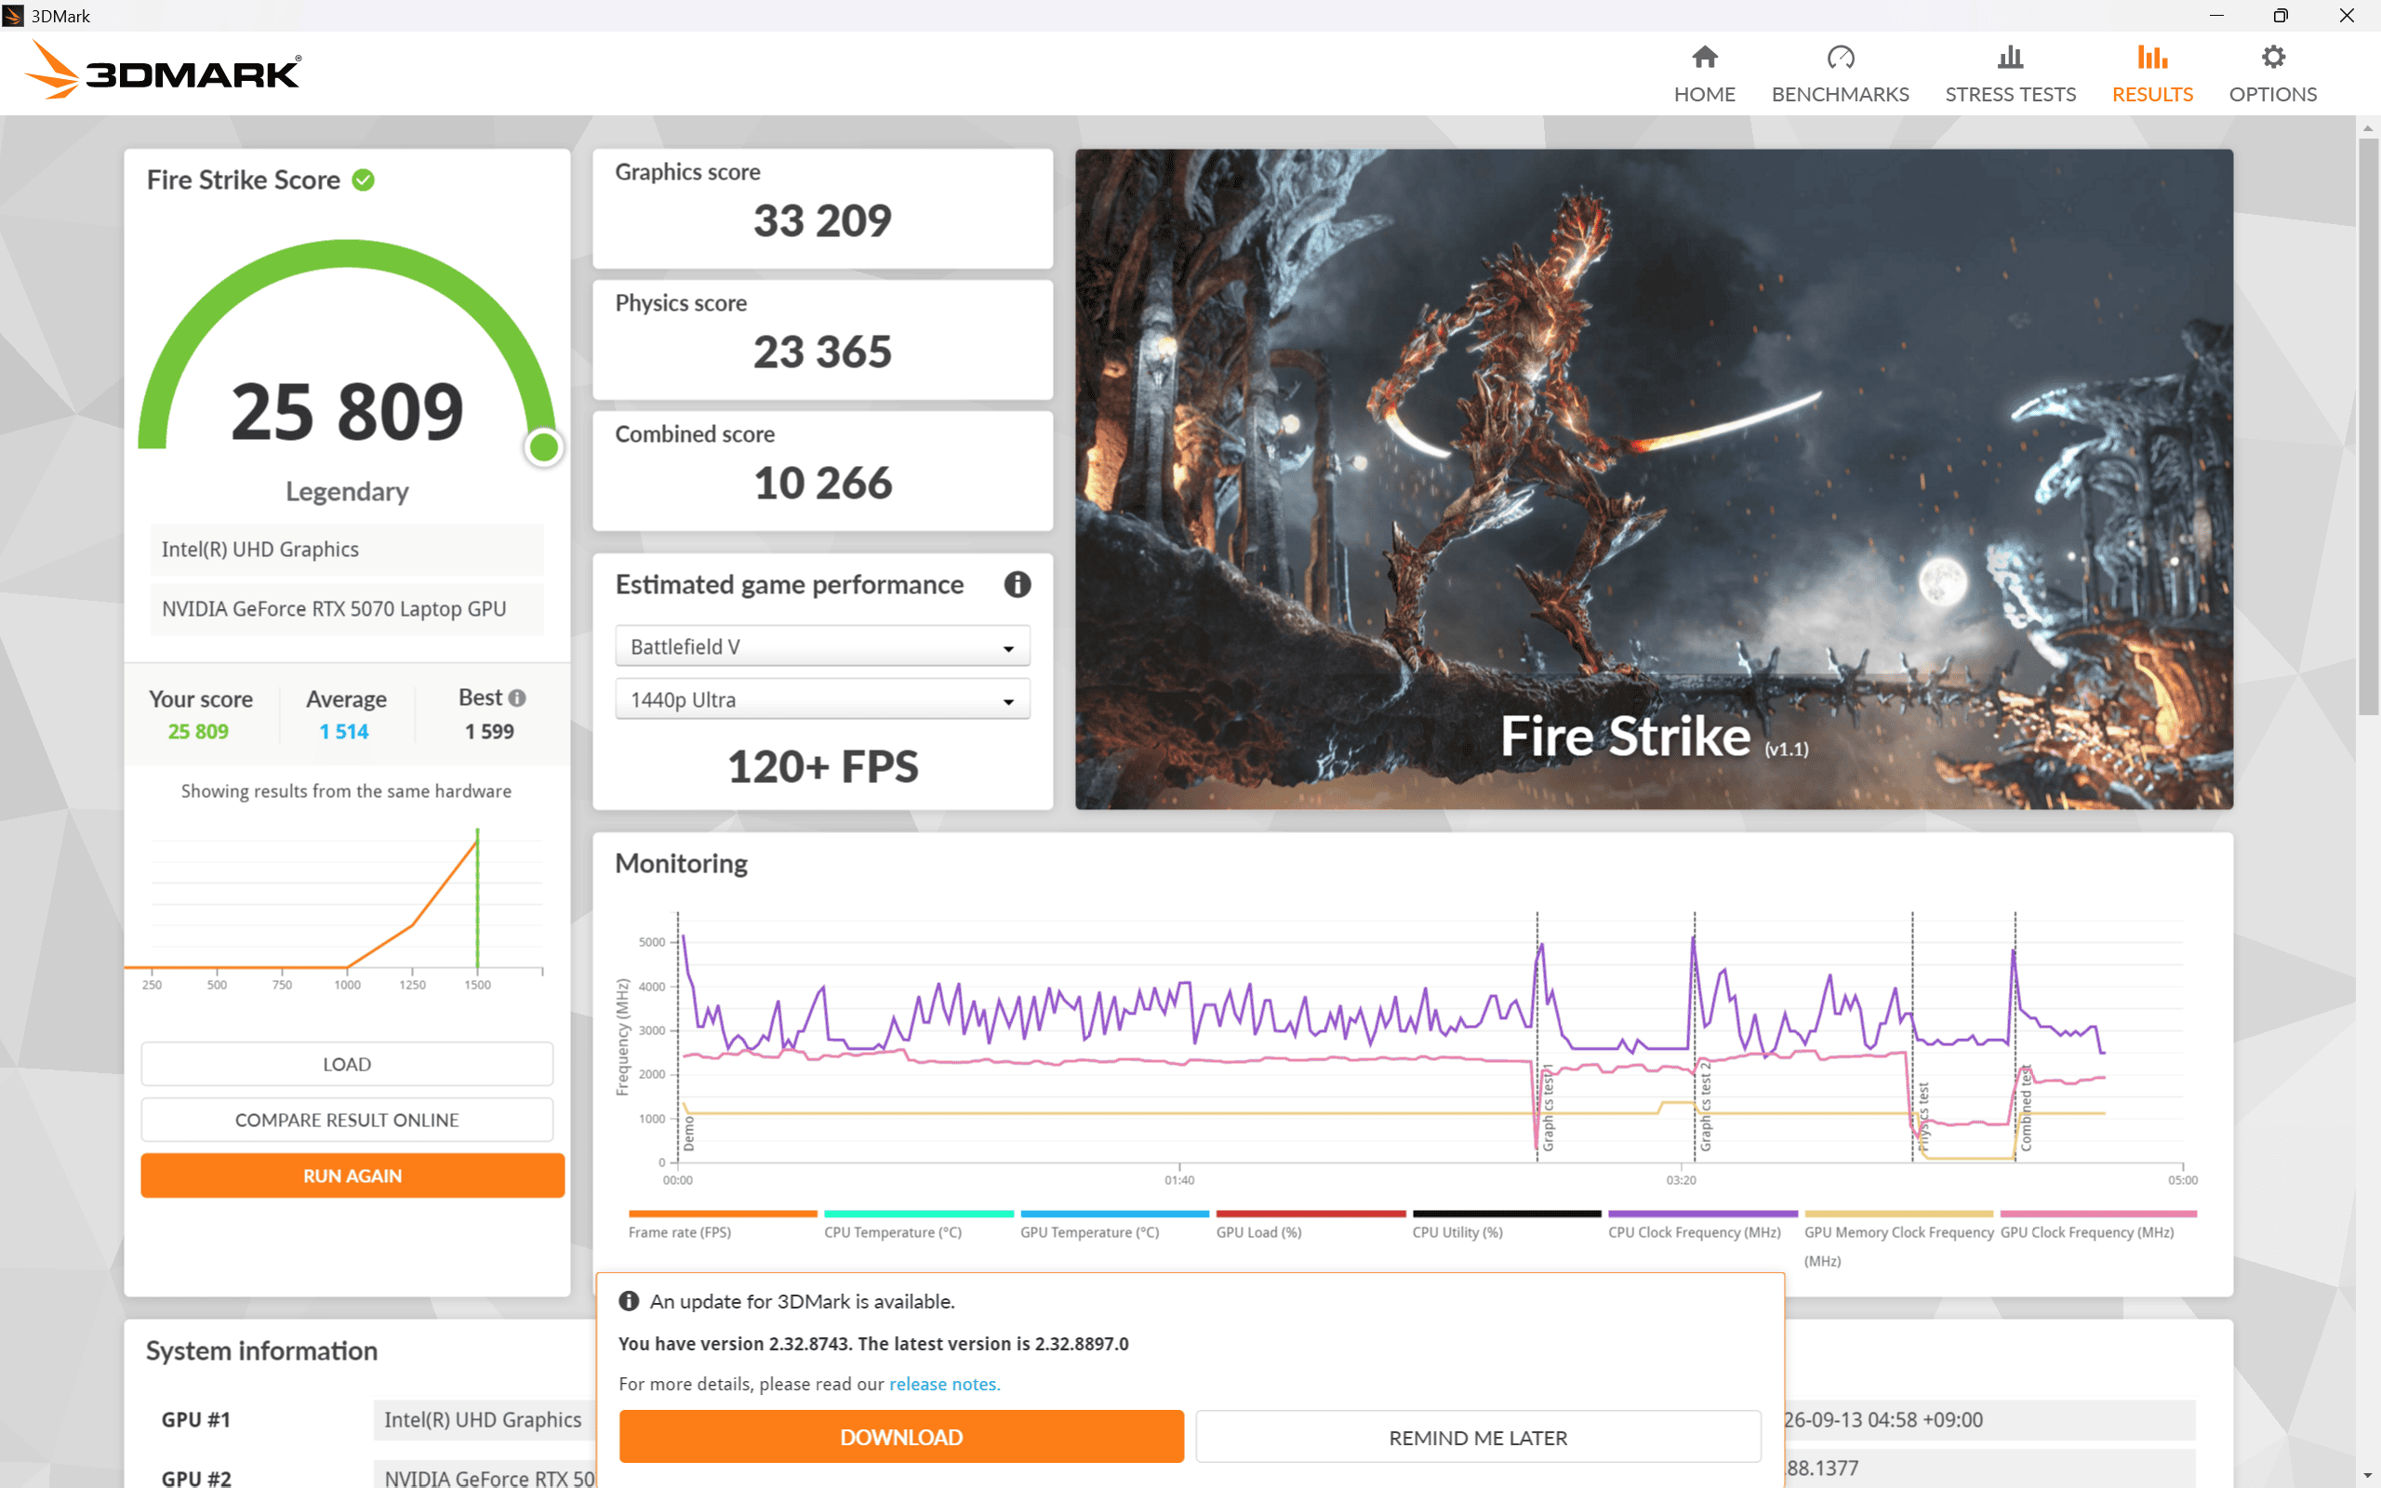2381x1488 pixels.
Task: Click the scroll down arrow
Action: tap(2368, 1476)
